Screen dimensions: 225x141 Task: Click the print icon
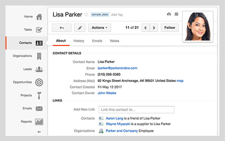pyautogui.click(x=169, y=14)
